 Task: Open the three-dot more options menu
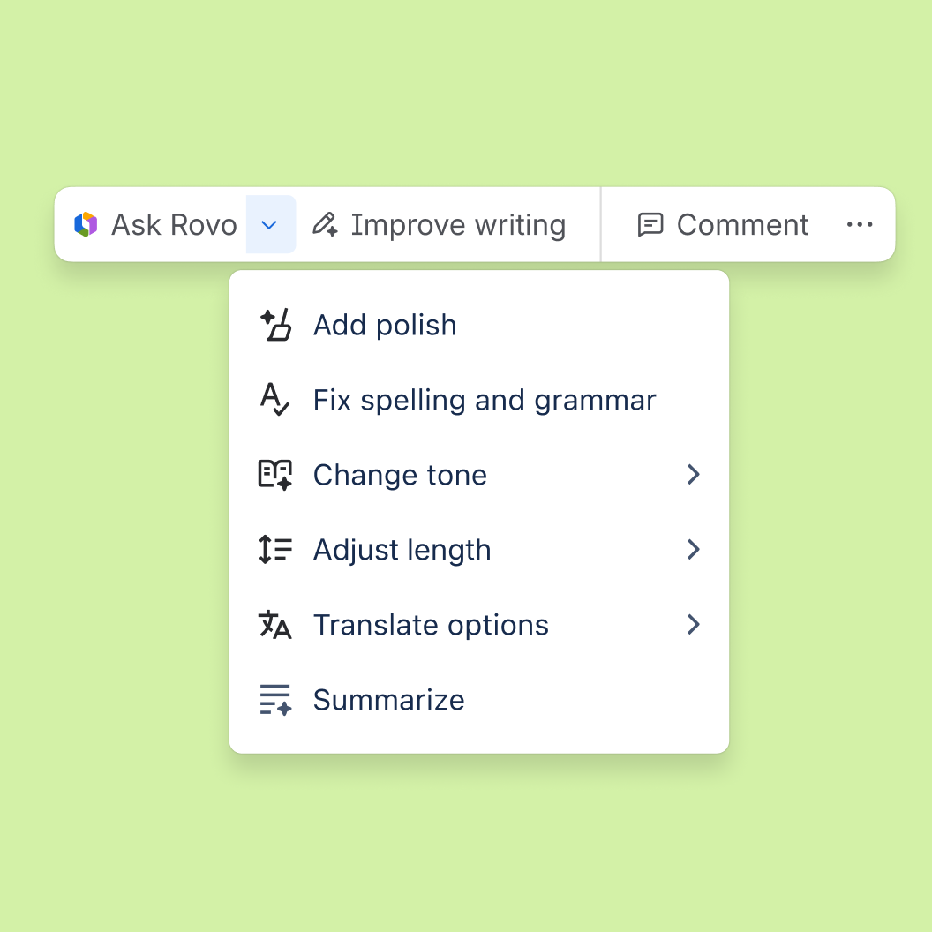point(860,225)
